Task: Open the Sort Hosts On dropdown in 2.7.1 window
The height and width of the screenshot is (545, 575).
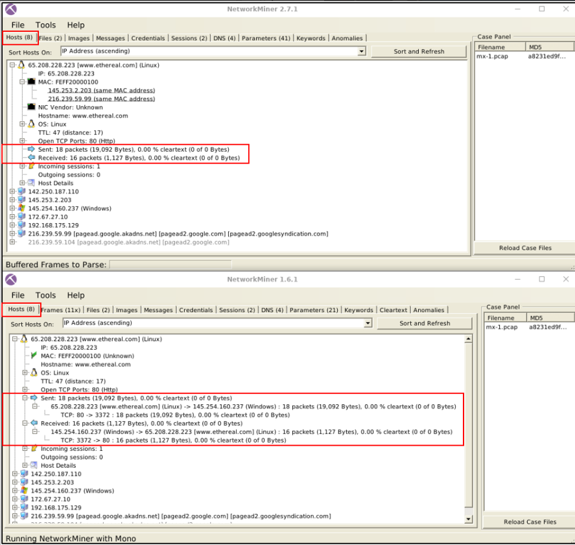Action: (x=362, y=51)
